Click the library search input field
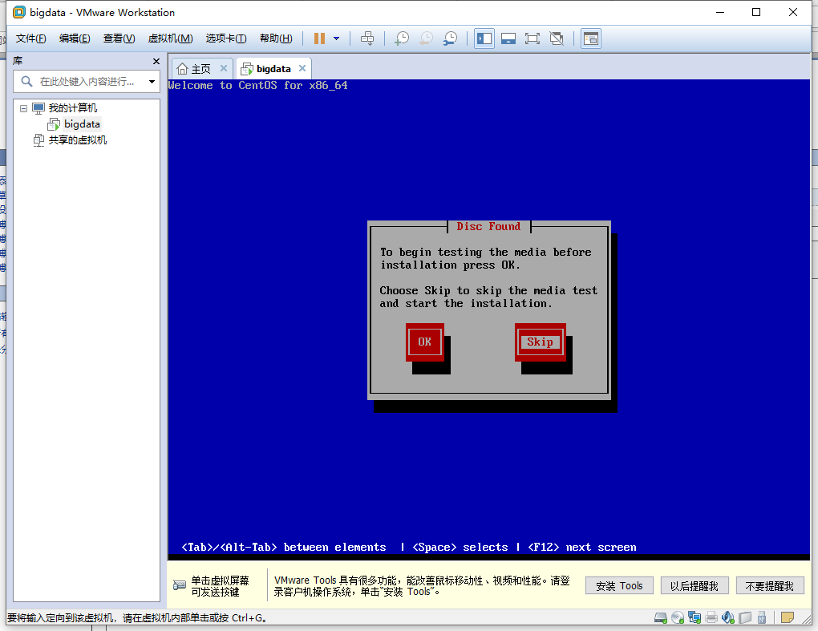The width and height of the screenshot is (818, 631). 87,82
